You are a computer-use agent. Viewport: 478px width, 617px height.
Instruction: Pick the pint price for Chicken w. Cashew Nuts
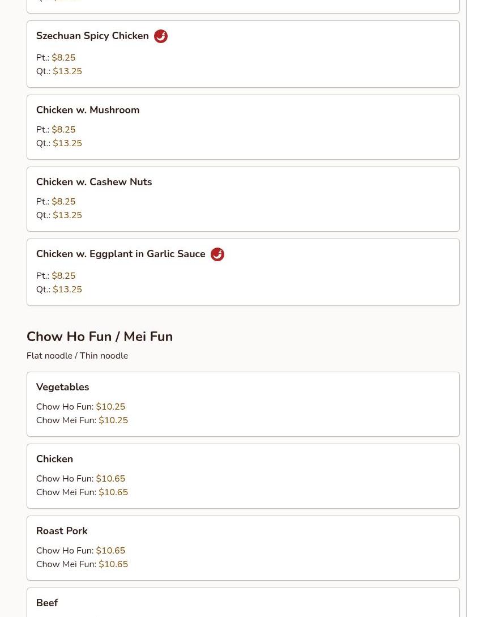(63, 202)
